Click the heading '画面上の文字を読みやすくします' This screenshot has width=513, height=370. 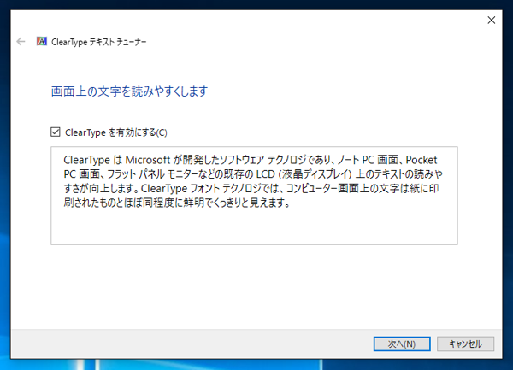click(x=130, y=91)
